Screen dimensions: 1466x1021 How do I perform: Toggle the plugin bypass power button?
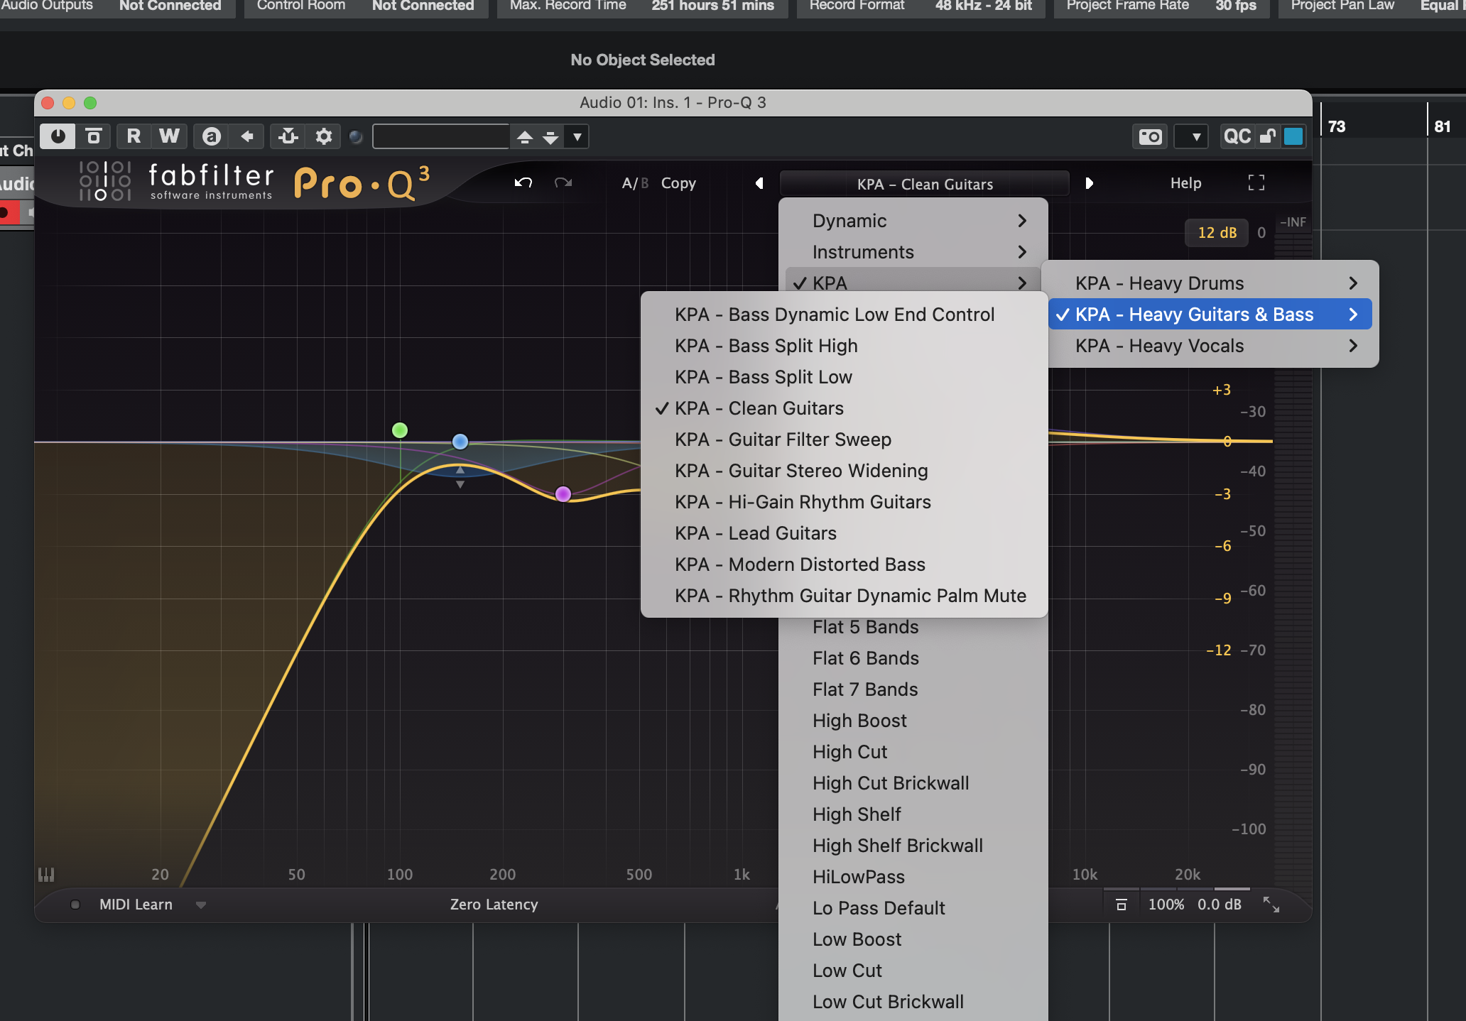[x=58, y=136]
